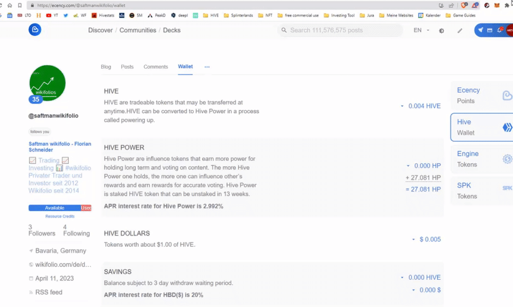Open the EN language dropdown
The width and height of the screenshot is (513, 307).
pyautogui.click(x=421, y=30)
